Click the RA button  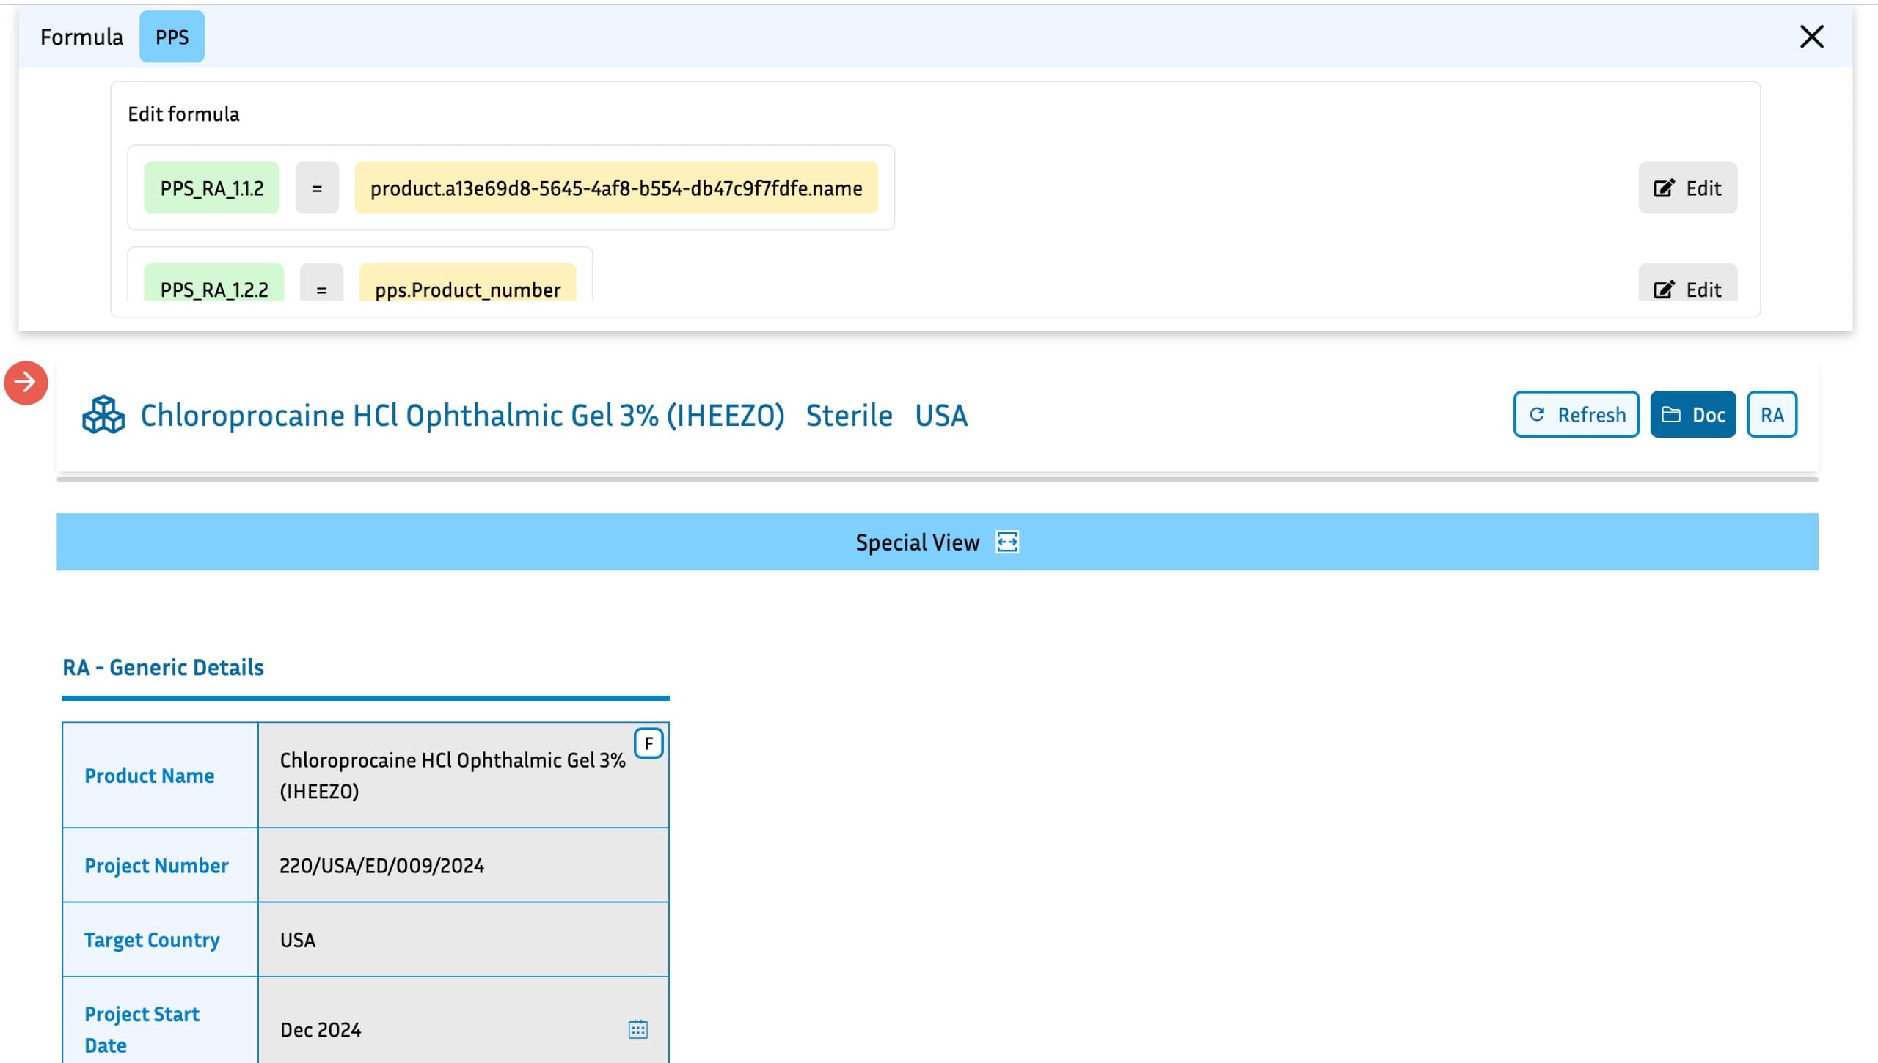tap(1771, 415)
